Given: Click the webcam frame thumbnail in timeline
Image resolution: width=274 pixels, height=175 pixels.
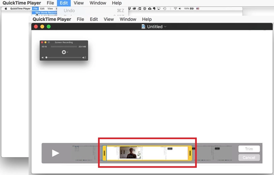Looking at the screenshot, I should point(130,153).
